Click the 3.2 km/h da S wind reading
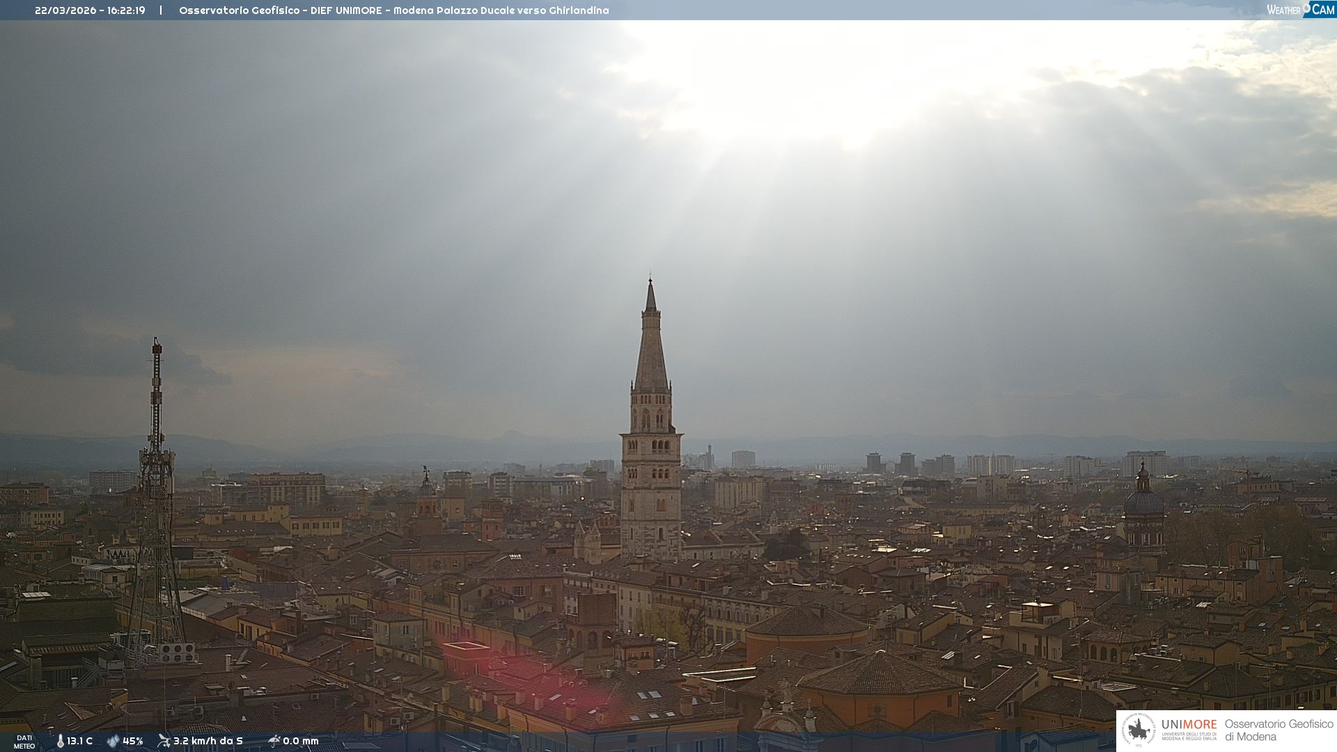This screenshot has height=752, width=1337. pos(208,741)
